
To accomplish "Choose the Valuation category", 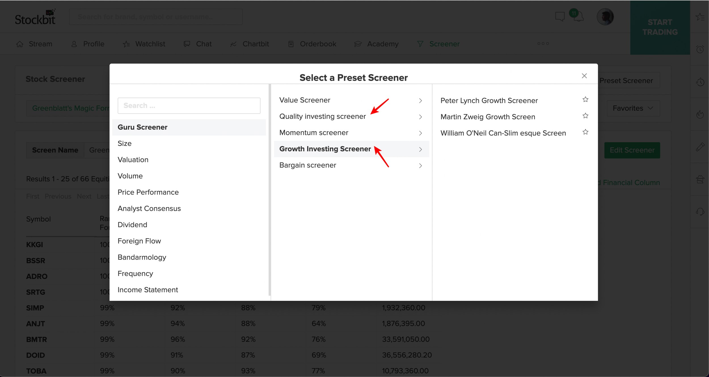I will (189, 160).
